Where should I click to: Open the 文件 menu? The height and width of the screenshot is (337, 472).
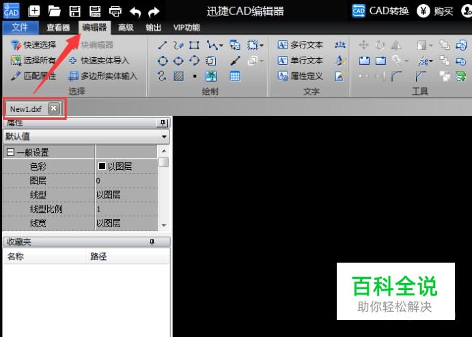(x=20, y=28)
